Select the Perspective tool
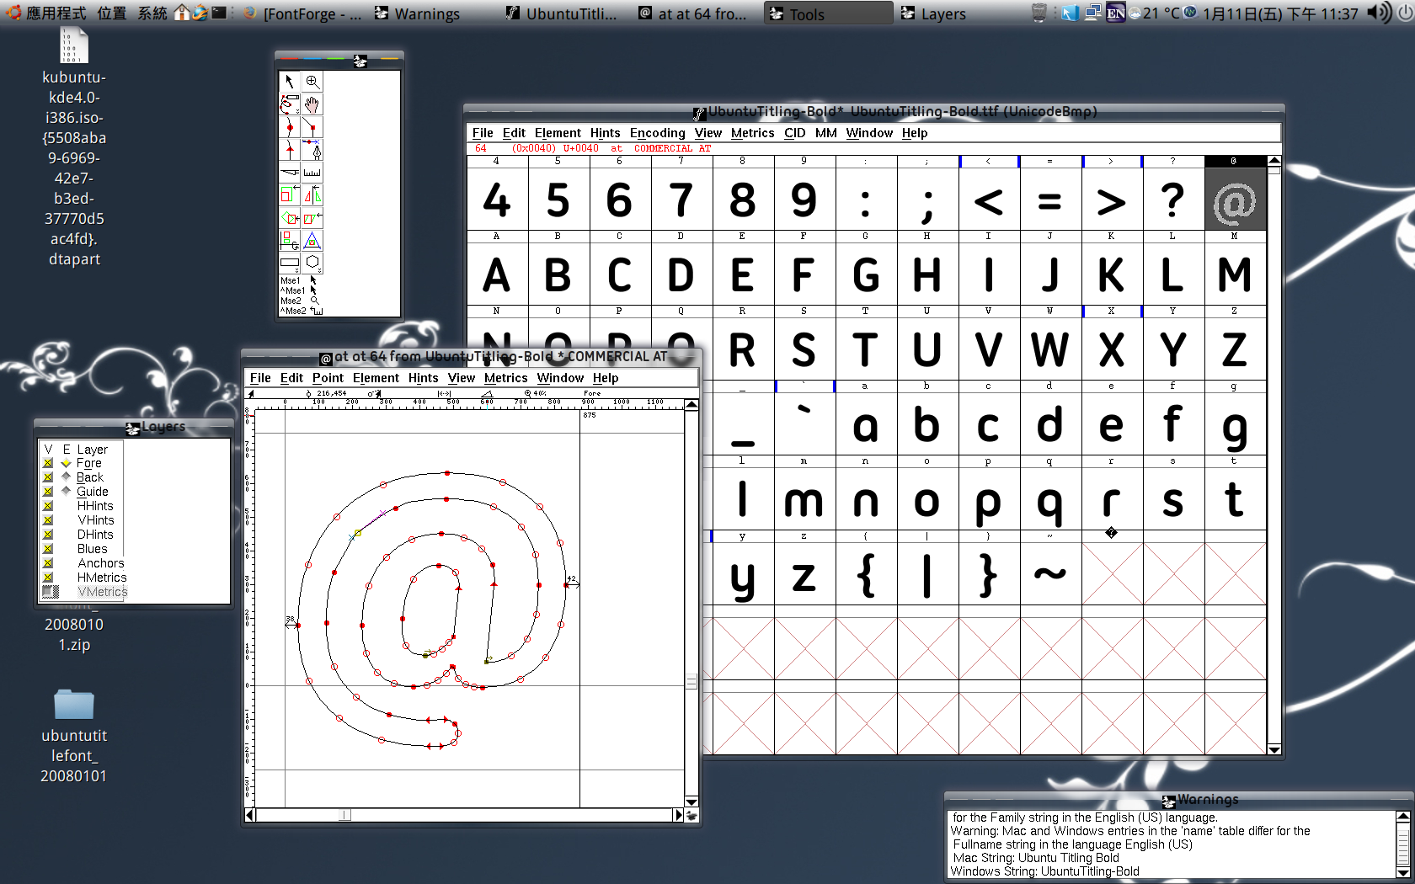 [x=312, y=241]
